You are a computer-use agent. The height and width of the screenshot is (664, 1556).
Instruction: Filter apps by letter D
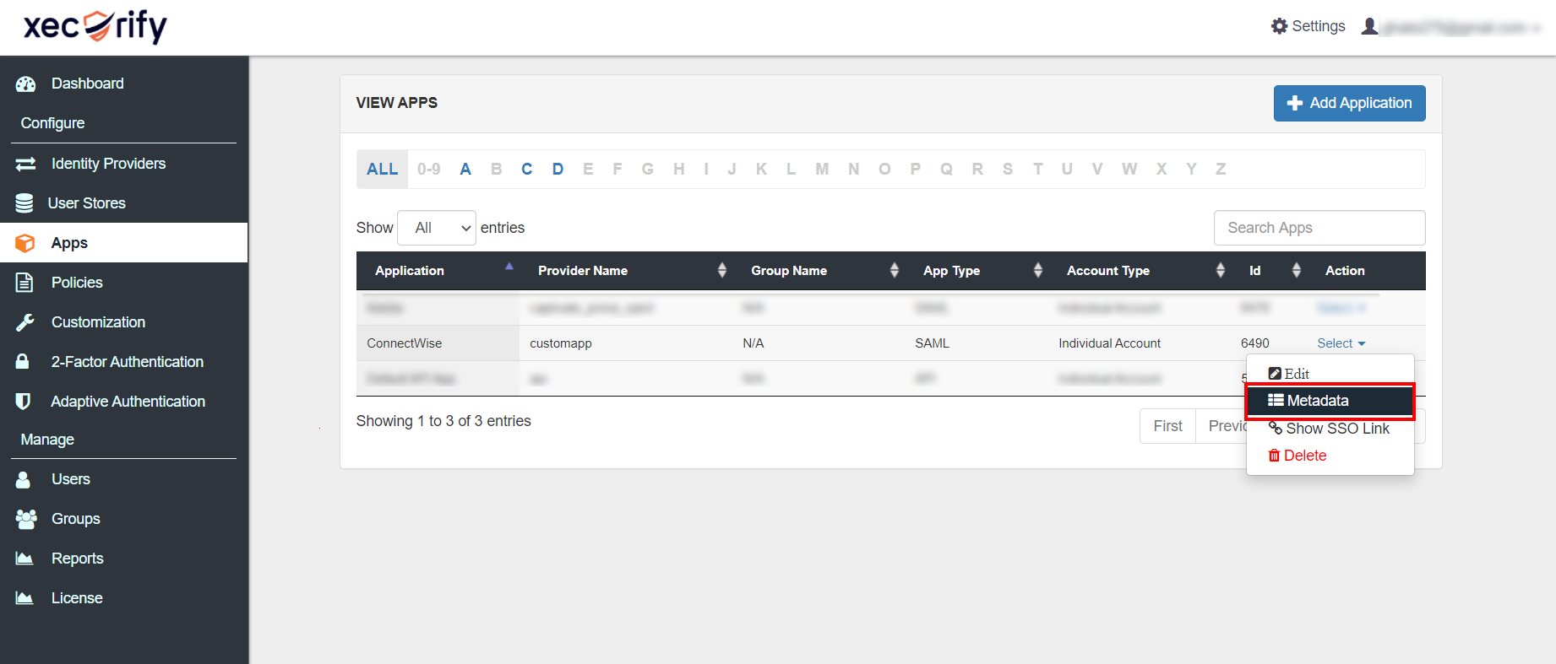point(558,169)
